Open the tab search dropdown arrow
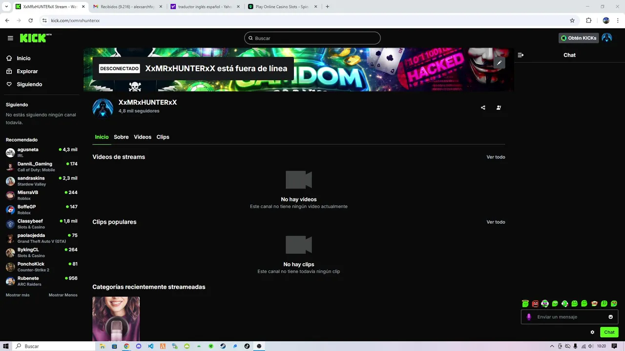625x351 pixels. (x=6, y=7)
